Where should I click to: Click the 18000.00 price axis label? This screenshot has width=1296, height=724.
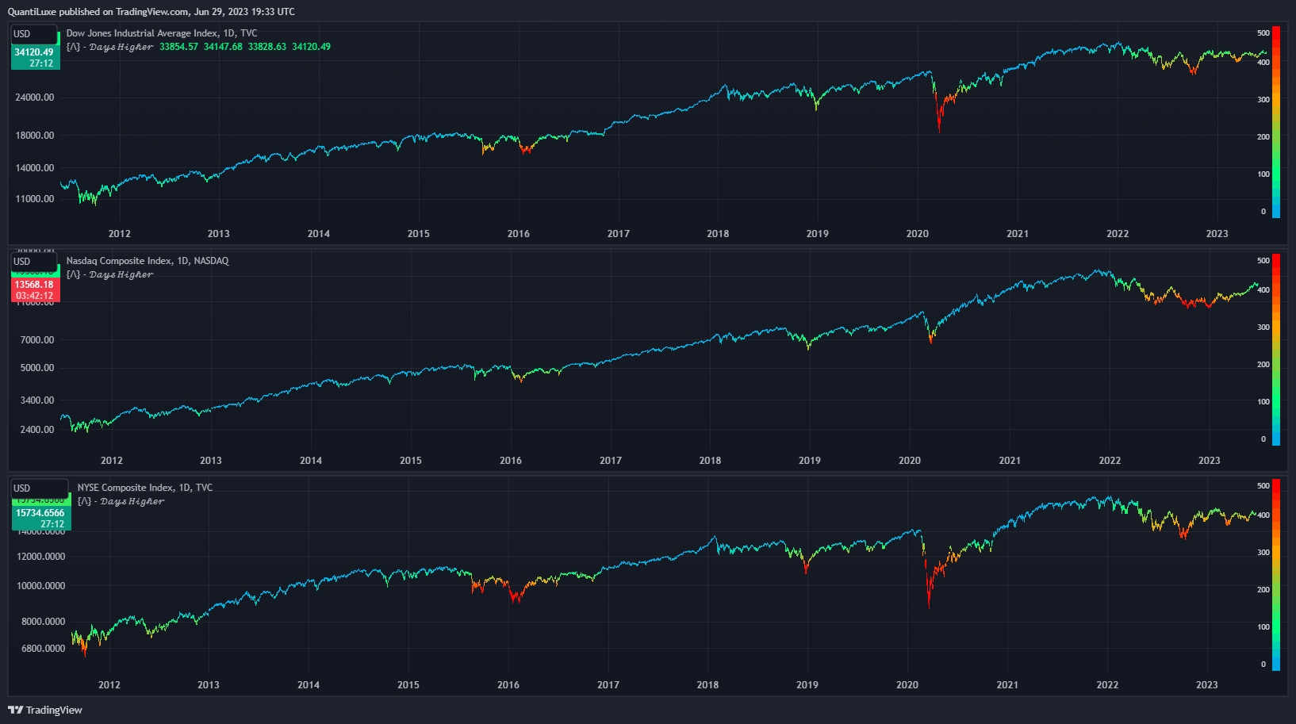click(35, 136)
